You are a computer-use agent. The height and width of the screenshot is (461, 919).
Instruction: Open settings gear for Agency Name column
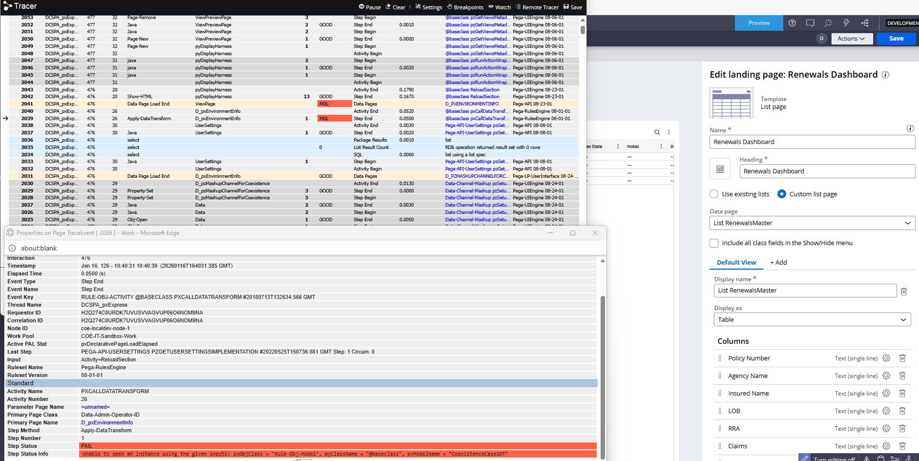point(886,376)
